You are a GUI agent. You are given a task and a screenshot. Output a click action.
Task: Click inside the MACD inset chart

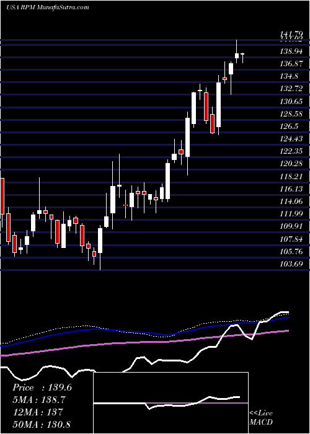[x=170, y=403]
